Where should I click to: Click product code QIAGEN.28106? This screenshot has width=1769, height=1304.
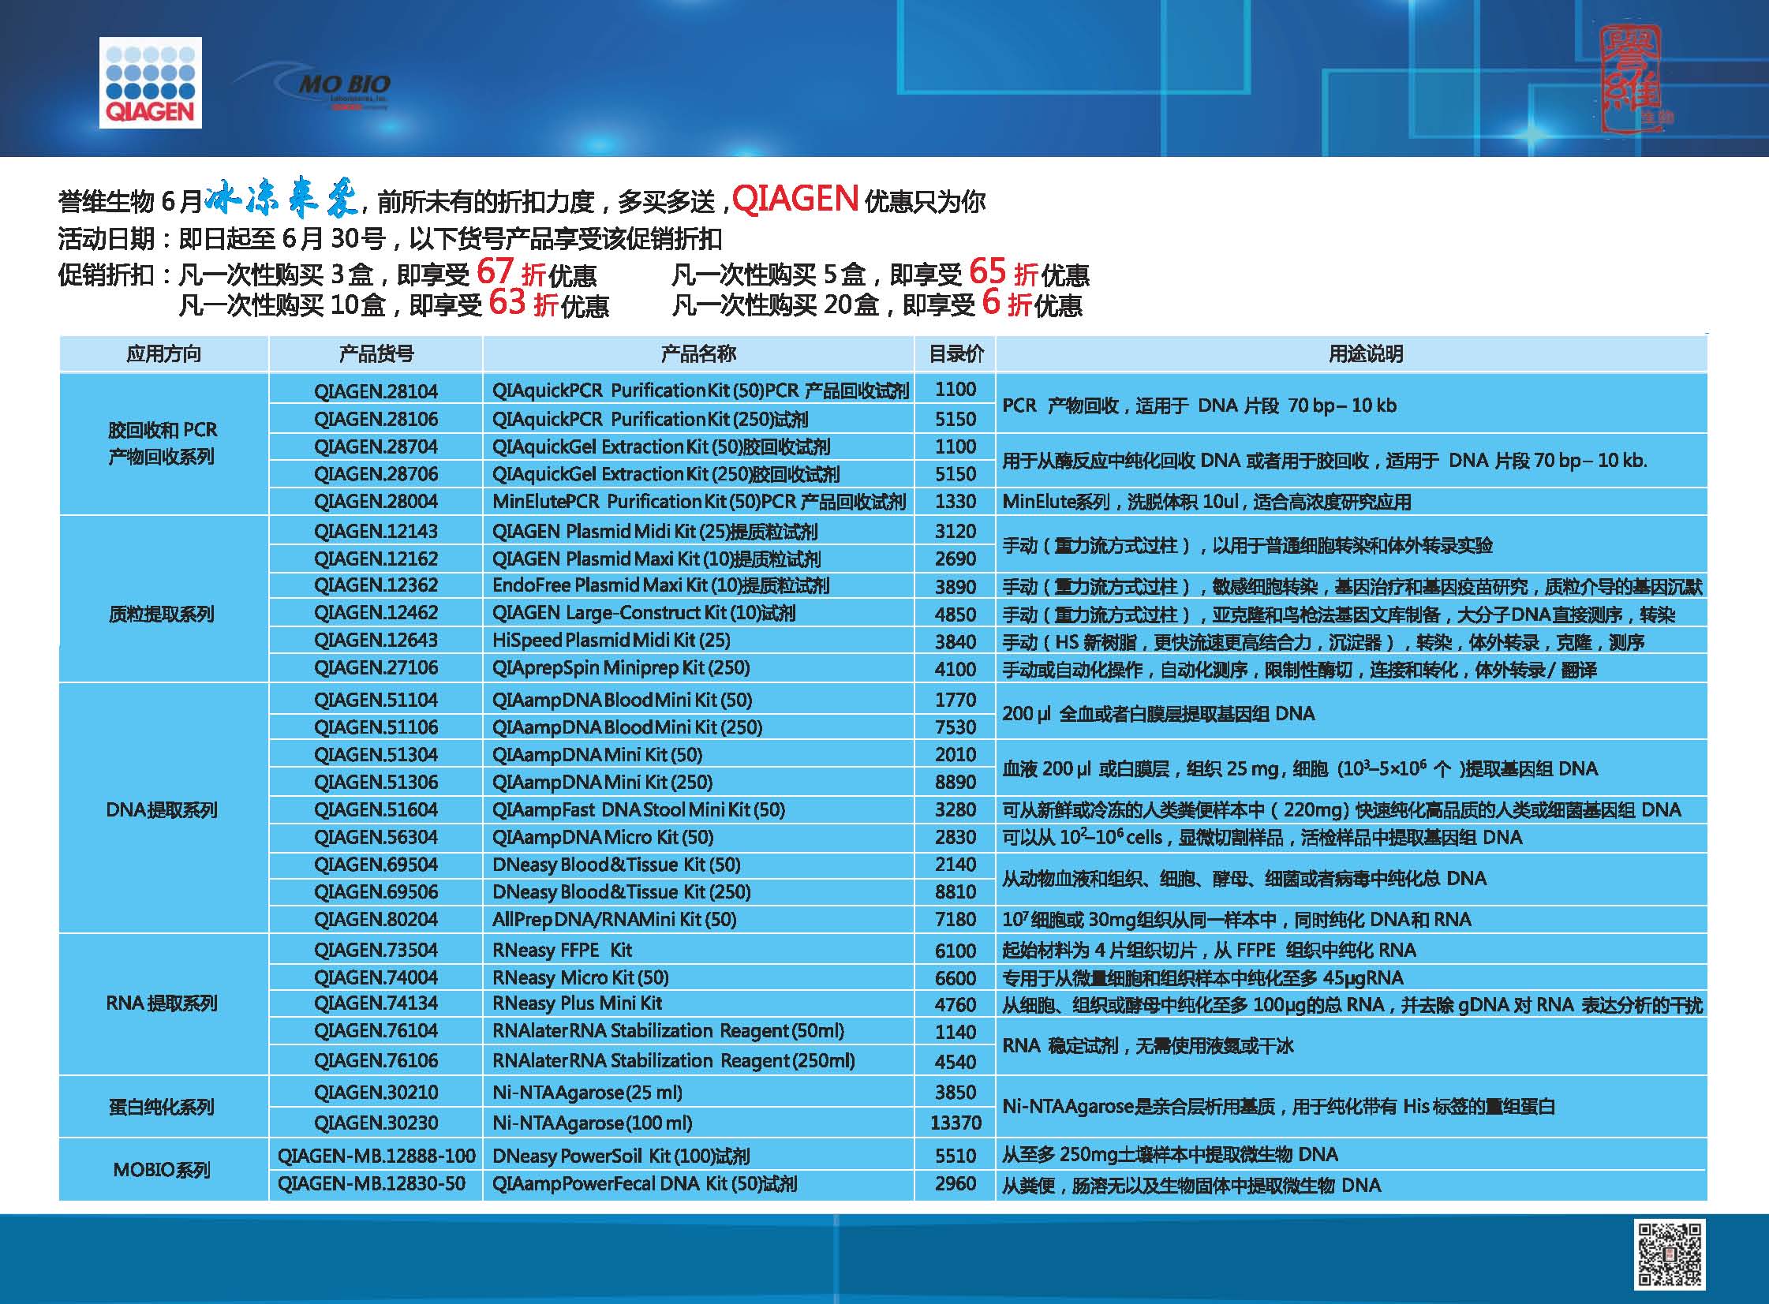click(x=376, y=418)
